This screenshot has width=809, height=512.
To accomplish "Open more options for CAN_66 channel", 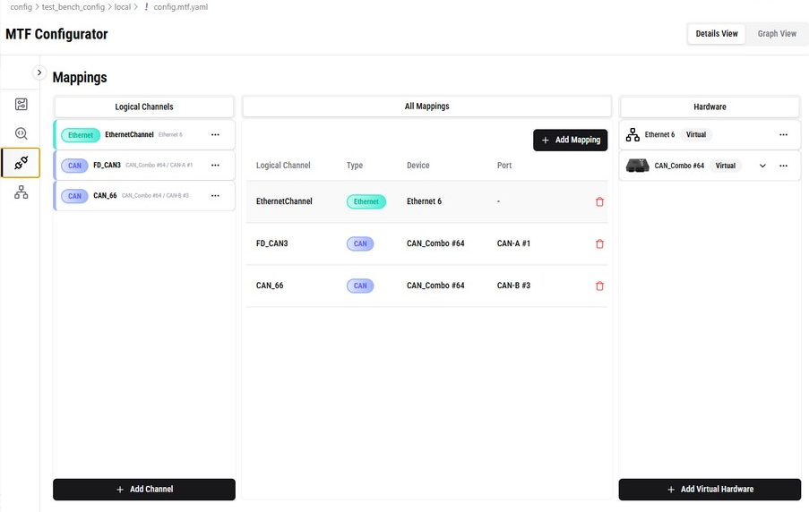I will 215,195.
